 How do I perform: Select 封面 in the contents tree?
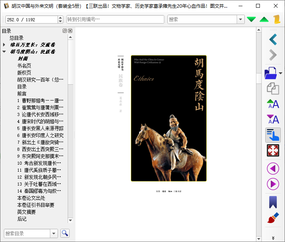coord(23,59)
